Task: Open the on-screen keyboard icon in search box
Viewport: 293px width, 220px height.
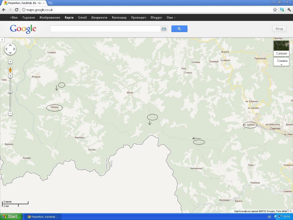Action: [x=164, y=29]
